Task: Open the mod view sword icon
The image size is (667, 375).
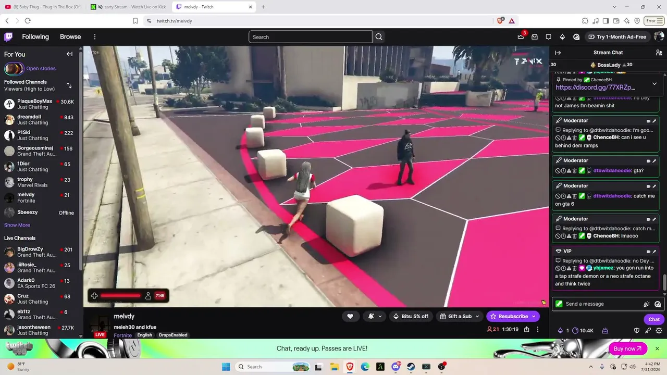Action: [x=648, y=331]
